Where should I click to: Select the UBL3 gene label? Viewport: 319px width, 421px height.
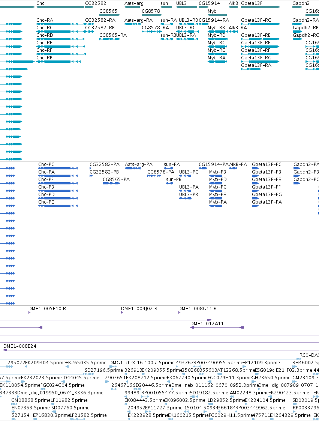(181, 3)
